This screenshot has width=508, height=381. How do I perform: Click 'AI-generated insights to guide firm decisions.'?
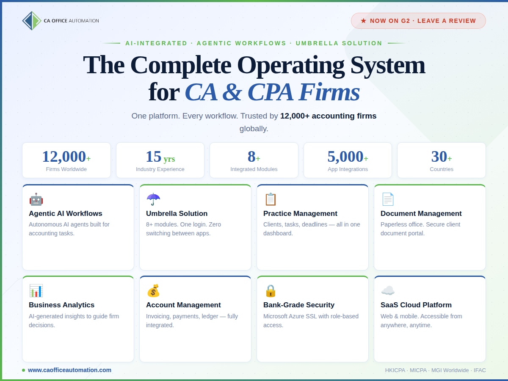tap(74, 321)
